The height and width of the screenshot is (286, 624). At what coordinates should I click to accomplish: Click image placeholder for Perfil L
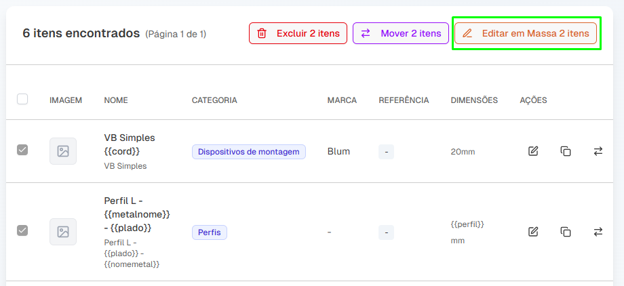click(63, 232)
